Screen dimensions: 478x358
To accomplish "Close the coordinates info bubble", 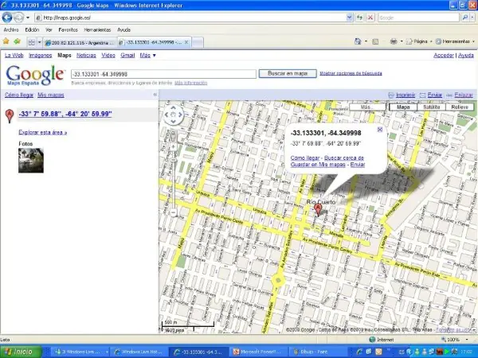I will (x=380, y=128).
